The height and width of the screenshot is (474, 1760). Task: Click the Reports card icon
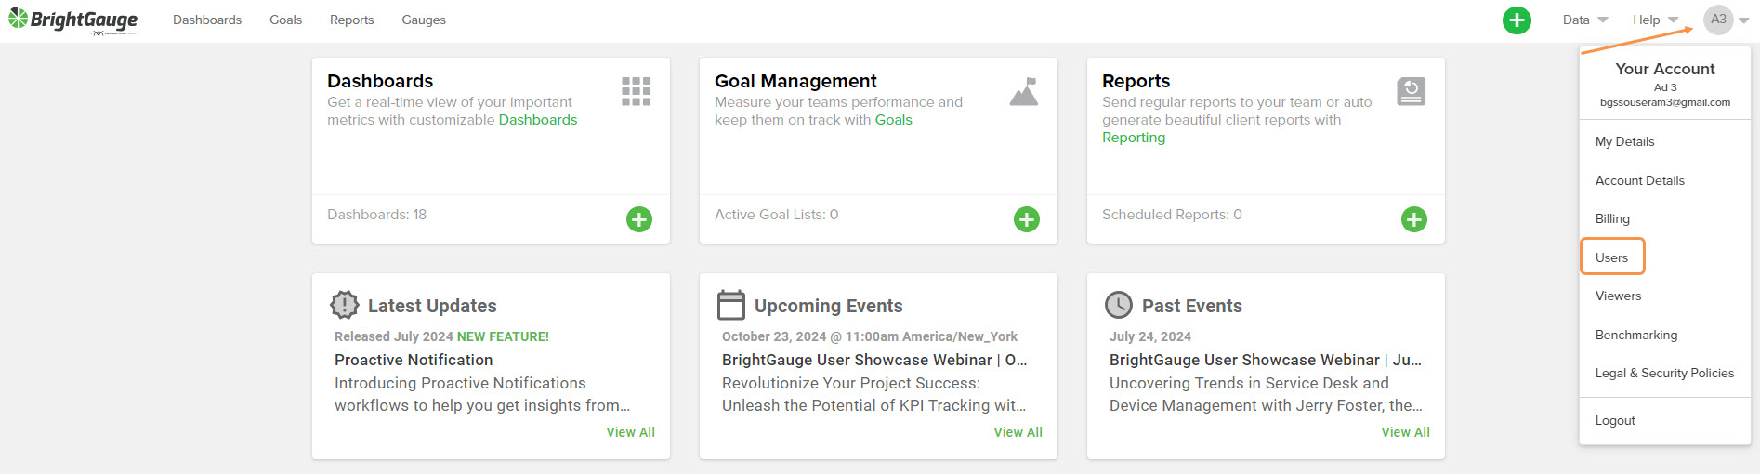pyautogui.click(x=1411, y=91)
